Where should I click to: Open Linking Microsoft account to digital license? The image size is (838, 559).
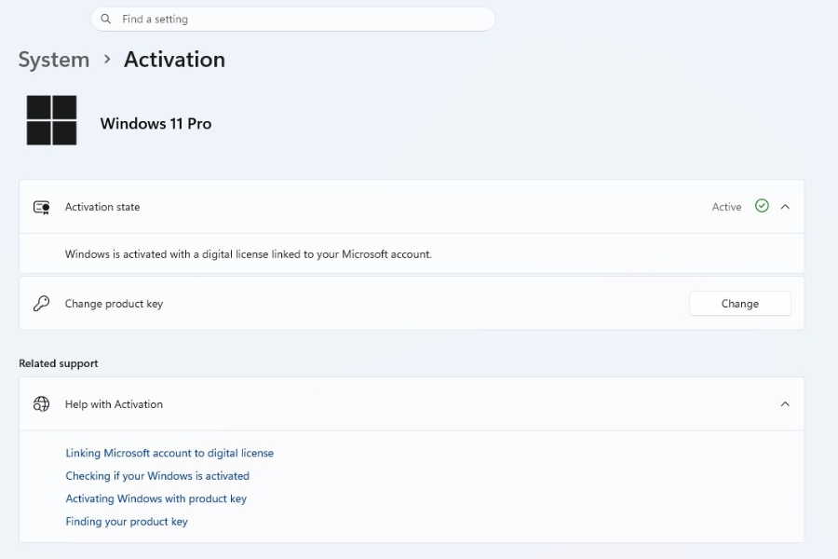point(169,453)
